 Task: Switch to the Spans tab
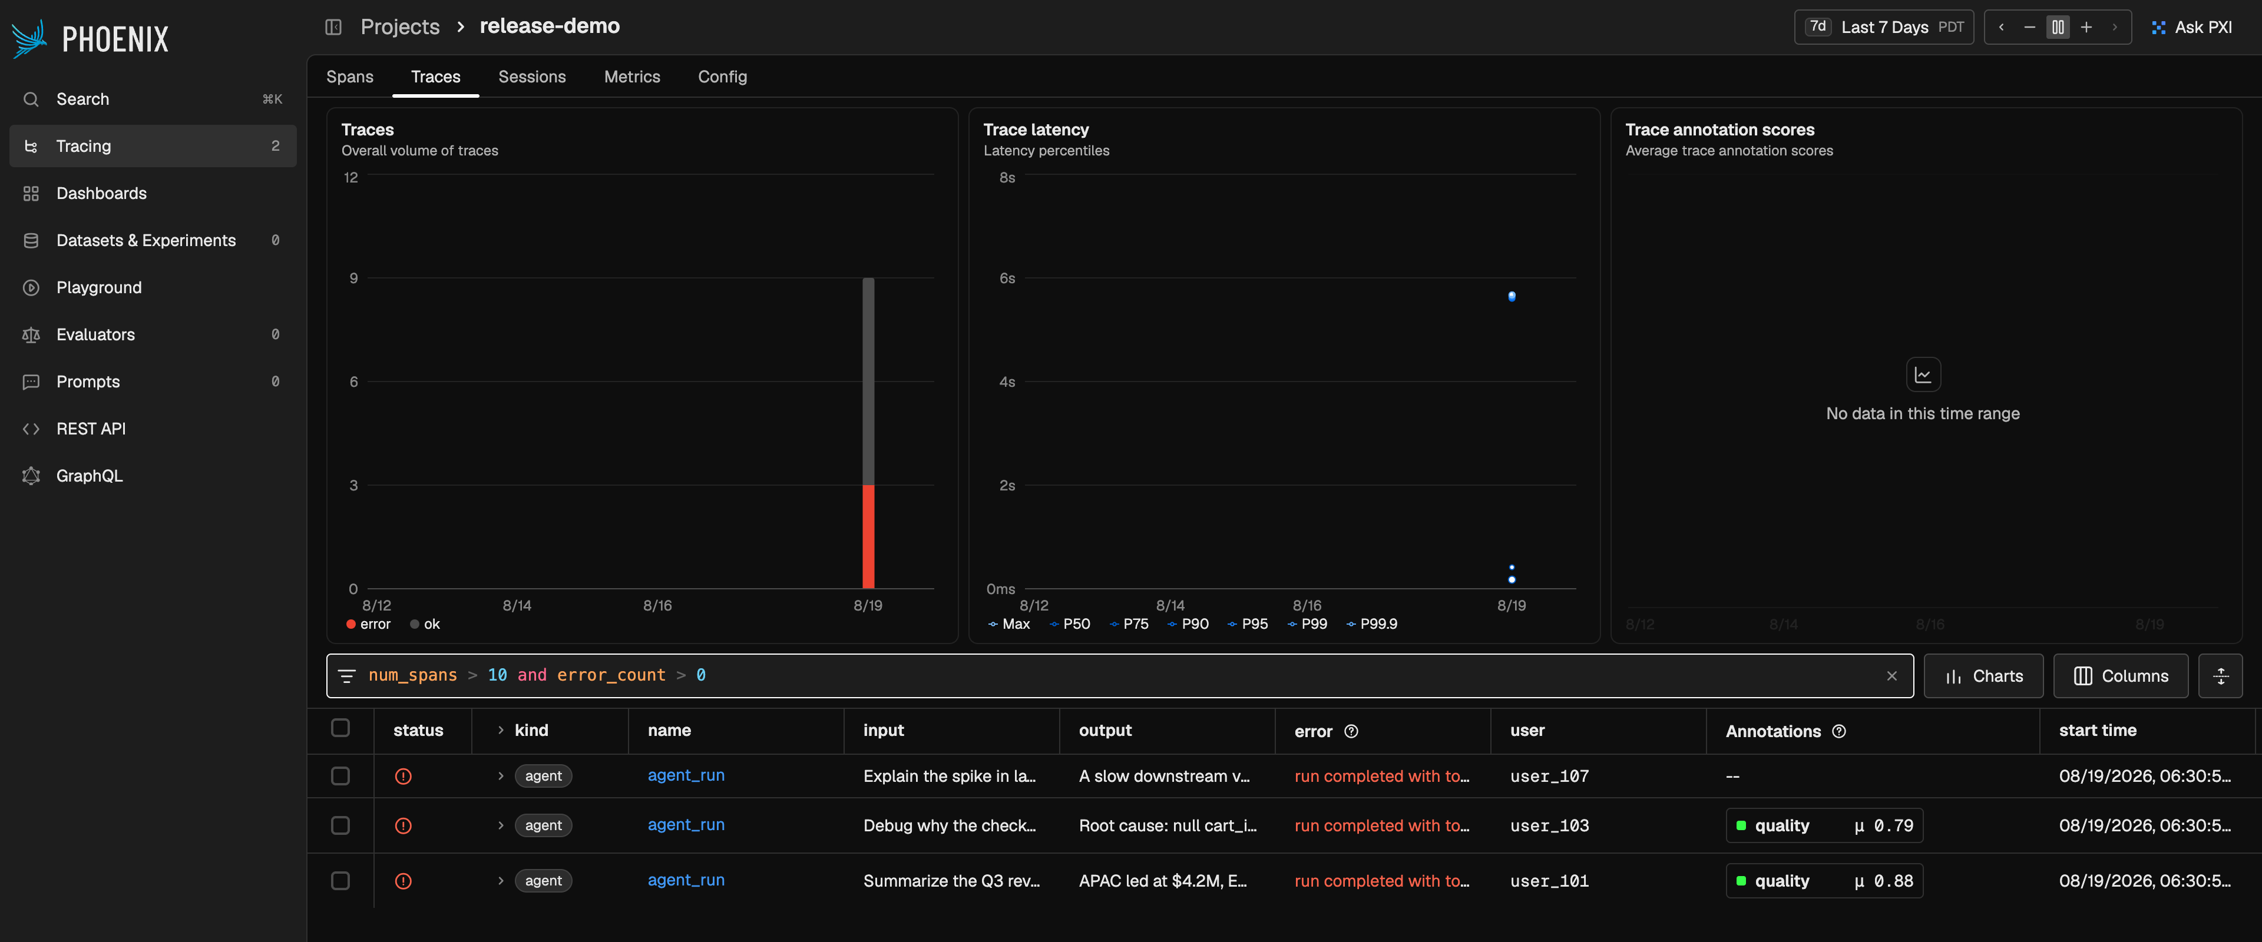349,77
